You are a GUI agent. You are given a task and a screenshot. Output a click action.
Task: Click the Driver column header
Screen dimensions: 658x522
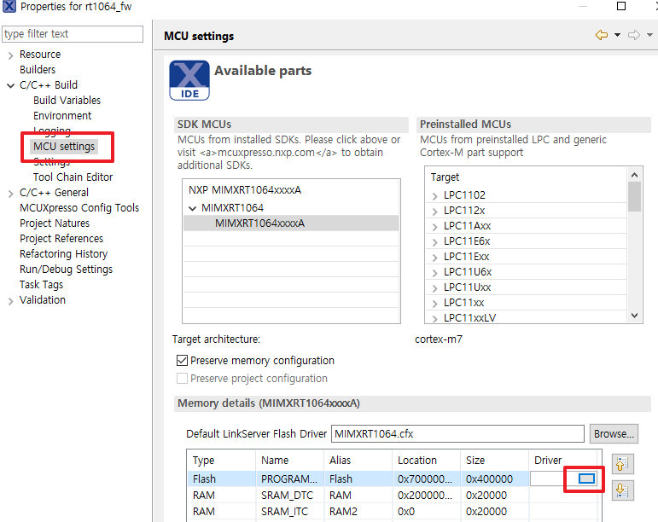[x=562, y=461]
